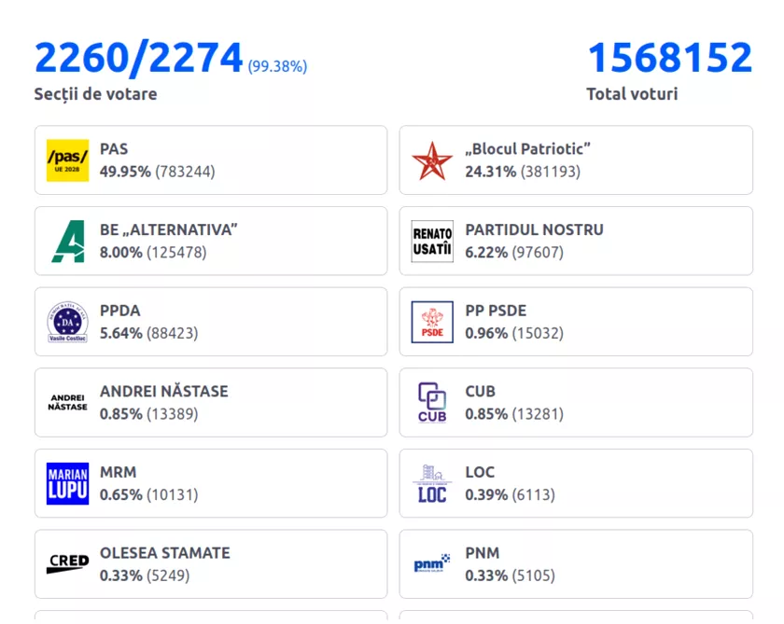The width and height of the screenshot is (784, 624).
Task: Open the PPDA round emblem logo
Action: tap(67, 322)
